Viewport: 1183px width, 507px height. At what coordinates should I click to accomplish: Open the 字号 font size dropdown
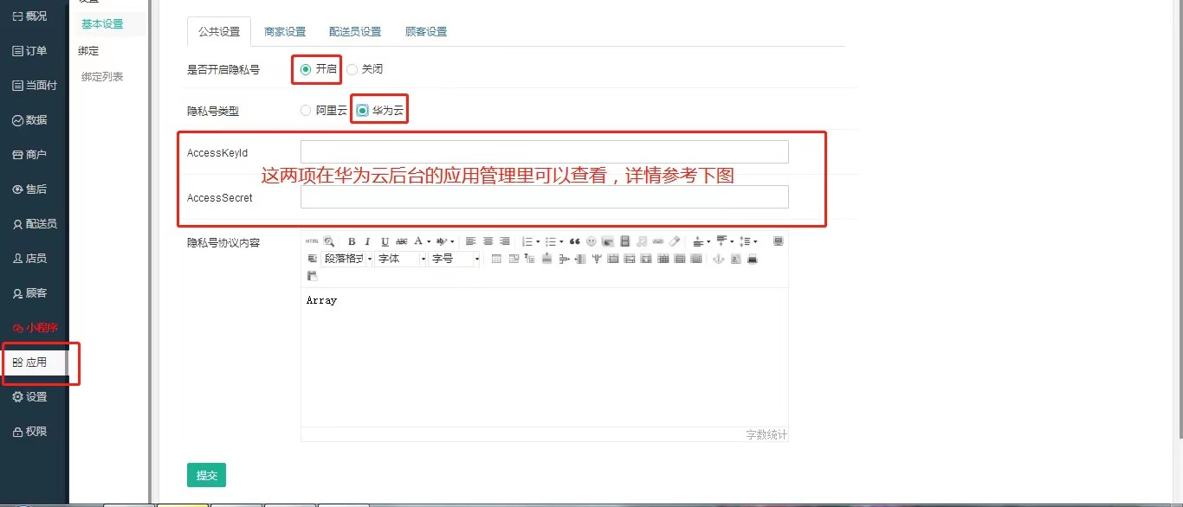[x=454, y=259]
